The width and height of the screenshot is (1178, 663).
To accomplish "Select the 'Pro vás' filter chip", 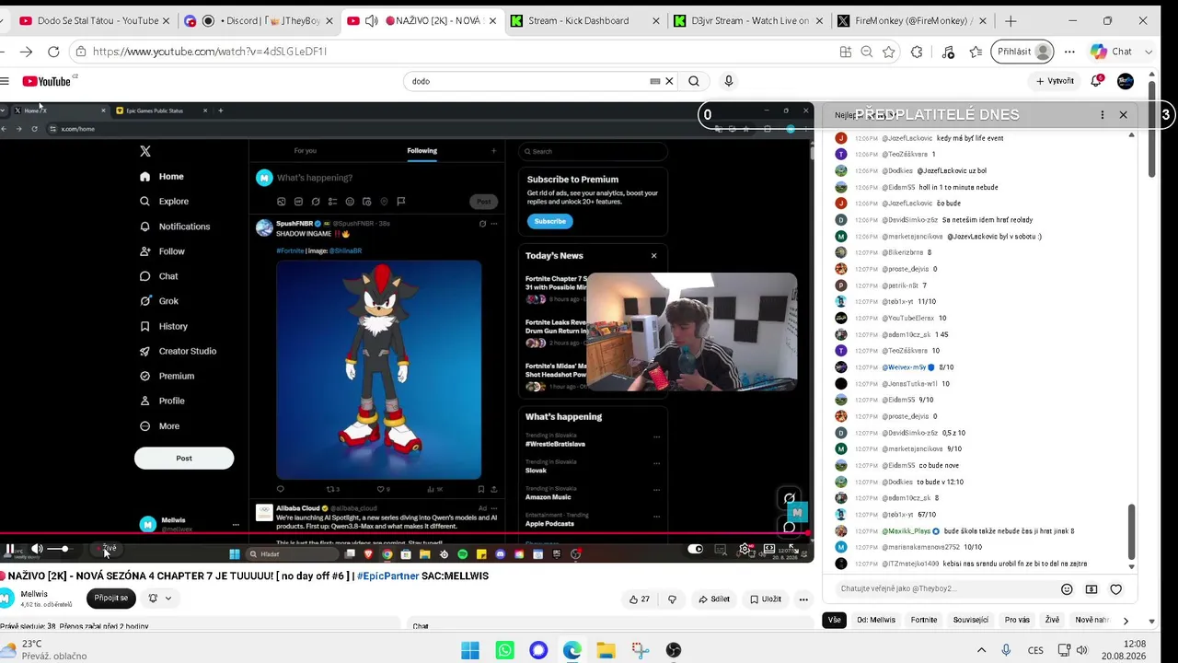I will tap(1017, 621).
